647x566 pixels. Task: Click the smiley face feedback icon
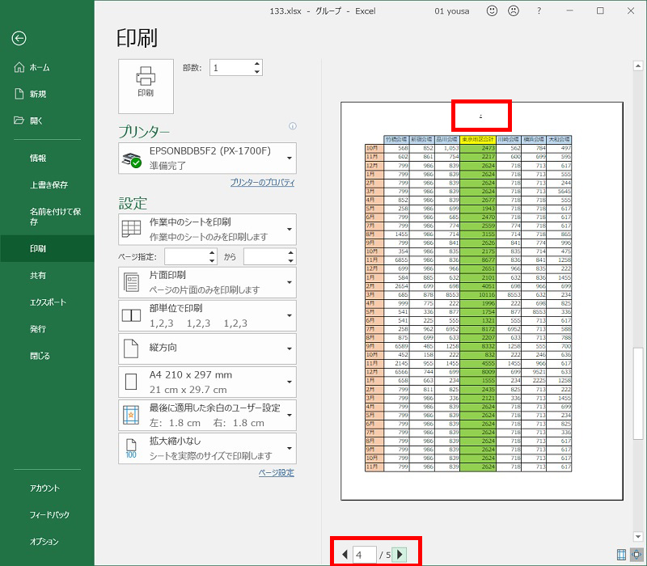click(x=492, y=11)
